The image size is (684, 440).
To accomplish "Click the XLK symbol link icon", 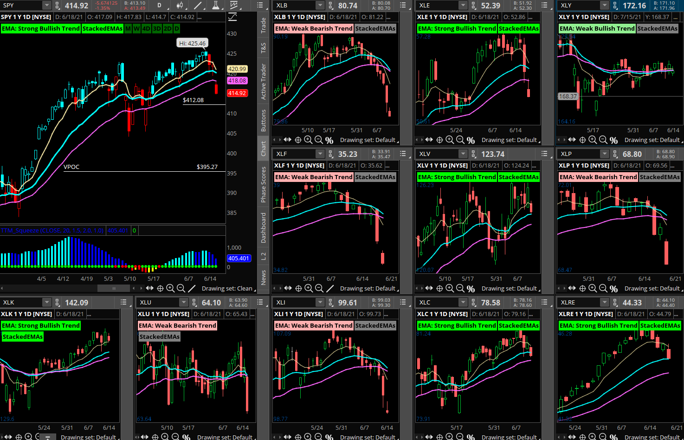I will pyautogui.click(x=58, y=303).
